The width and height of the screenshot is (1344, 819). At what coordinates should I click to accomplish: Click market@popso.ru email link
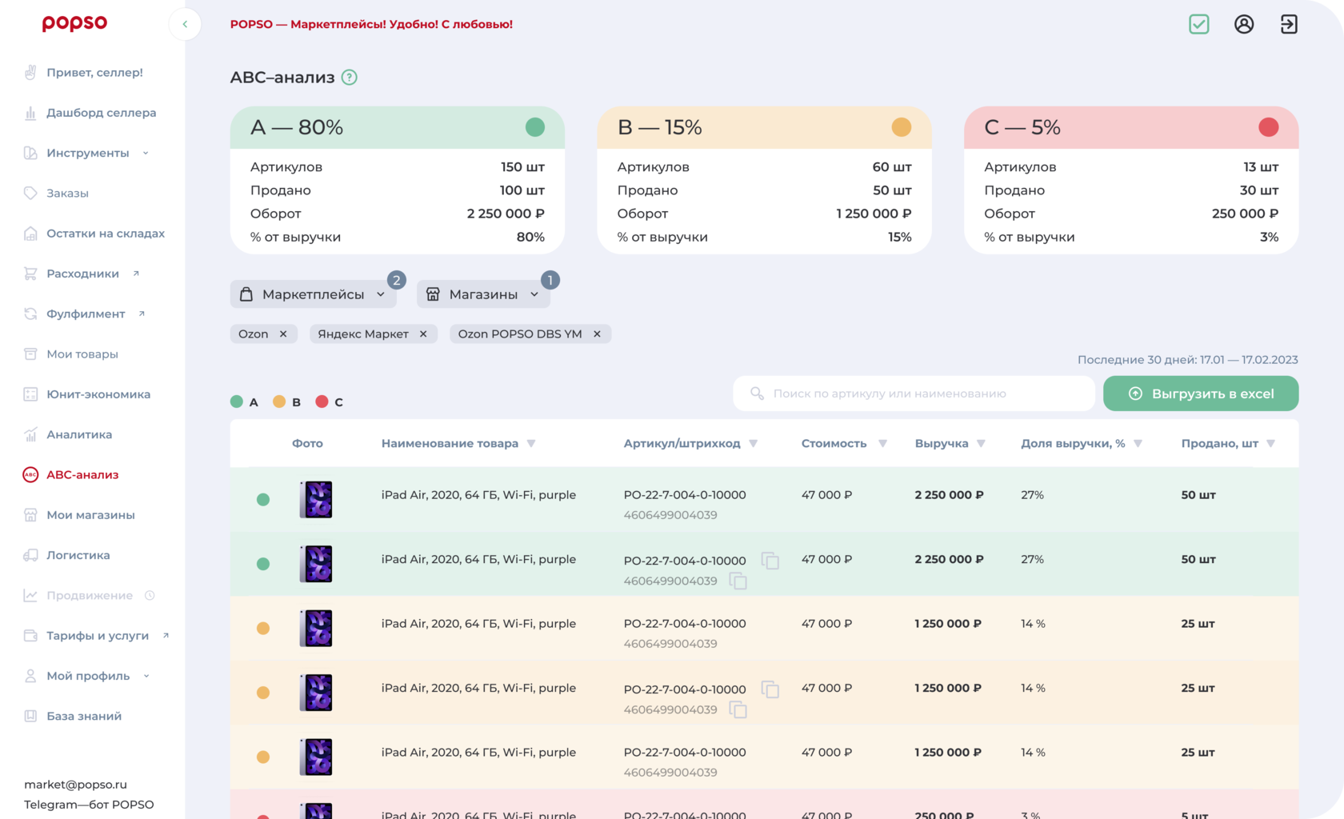pyautogui.click(x=75, y=785)
